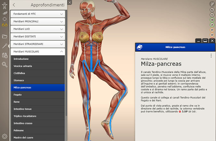Open the calendar clock sidebar icon
Viewport: 216px width, 141px height.
point(4,55)
